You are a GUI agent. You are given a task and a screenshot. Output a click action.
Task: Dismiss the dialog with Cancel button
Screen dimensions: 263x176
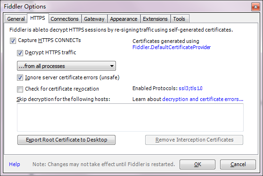click(238, 164)
